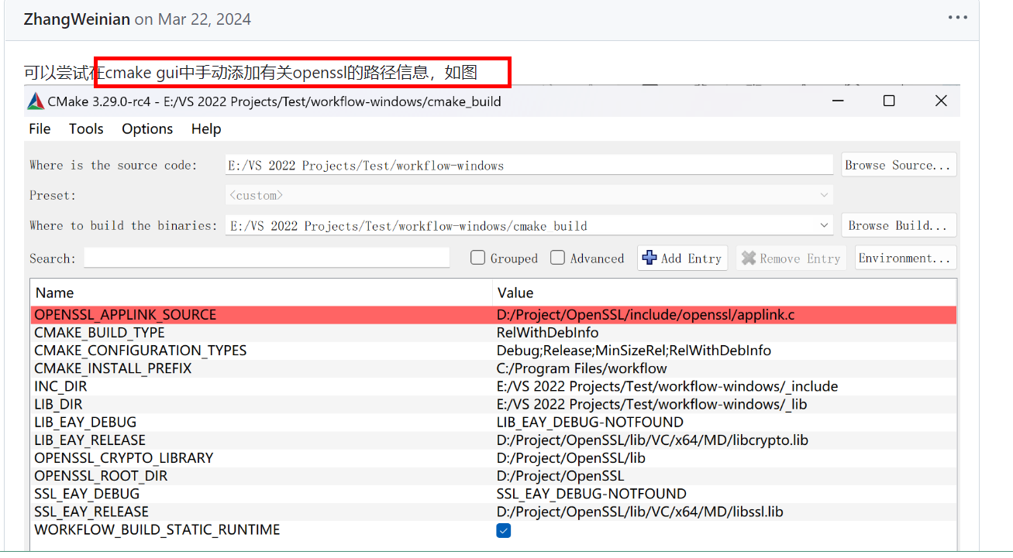
Task: Expand the build binaries path dropdown
Action: [824, 225]
